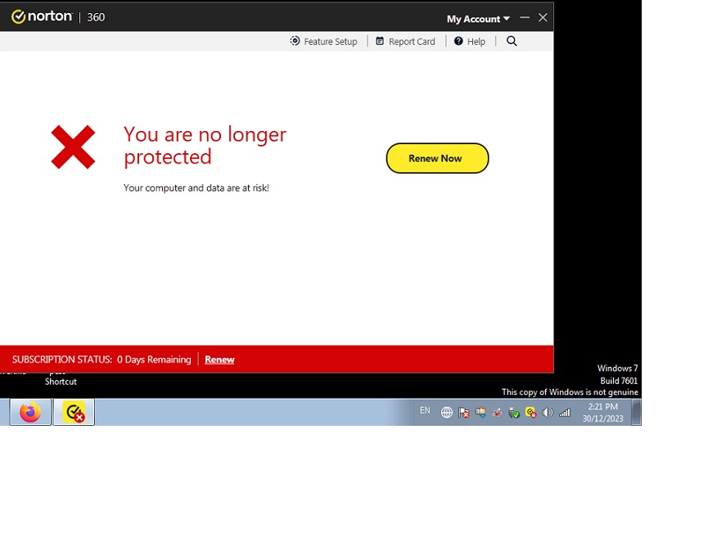Click the Norton tray icon
The image size is (717, 538).
[530, 413]
